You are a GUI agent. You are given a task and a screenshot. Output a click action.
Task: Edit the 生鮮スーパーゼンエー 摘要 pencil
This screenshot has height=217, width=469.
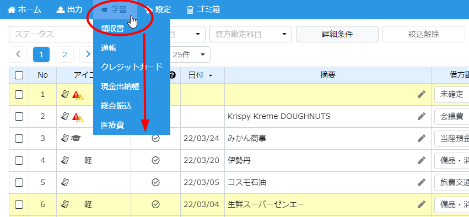click(x=422, y=204)
